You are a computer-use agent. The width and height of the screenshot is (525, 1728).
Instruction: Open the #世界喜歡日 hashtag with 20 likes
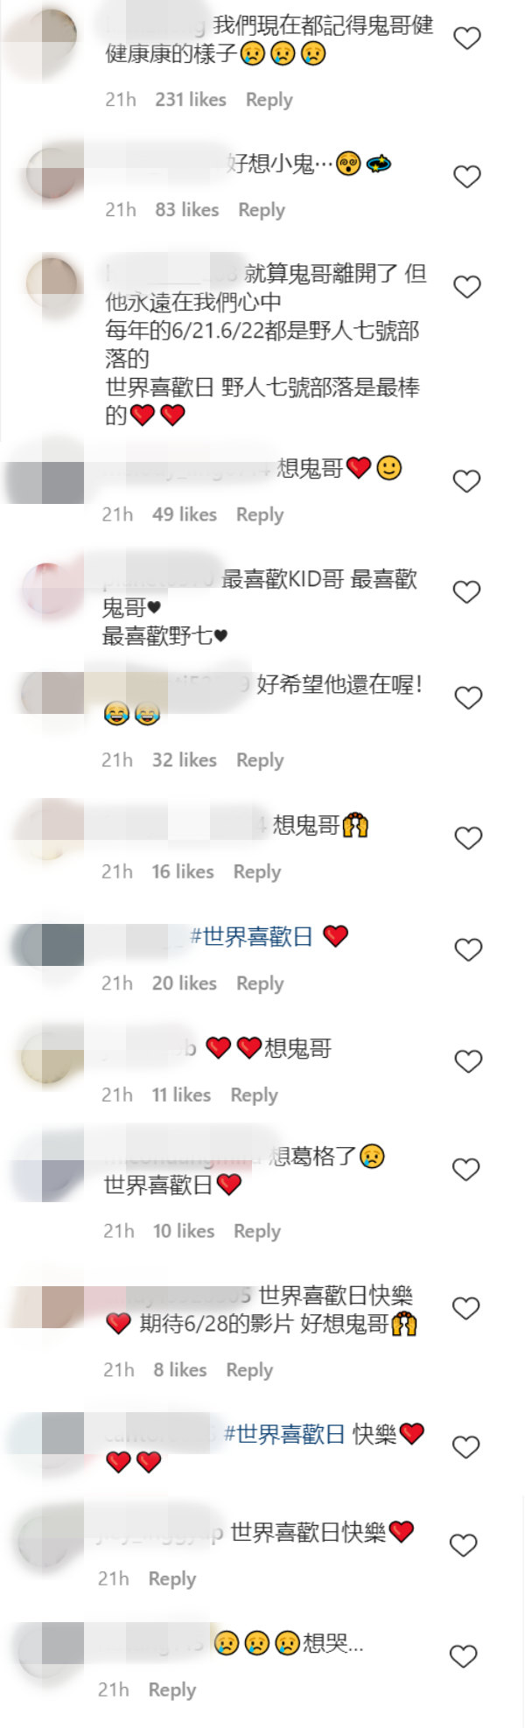pos(252,937)
